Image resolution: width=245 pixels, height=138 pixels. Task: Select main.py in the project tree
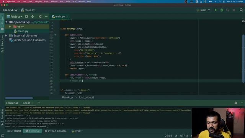pos(23,31)
